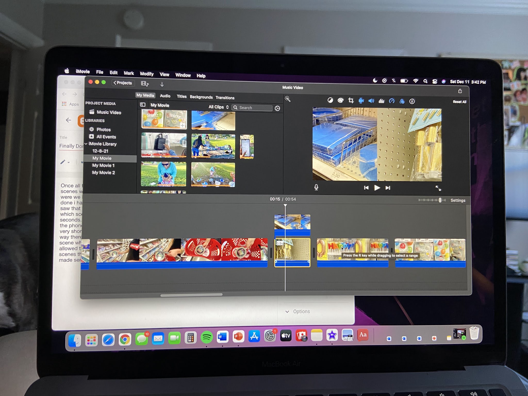
Task: Open the color correction palette tool
Action: point(340,100)
